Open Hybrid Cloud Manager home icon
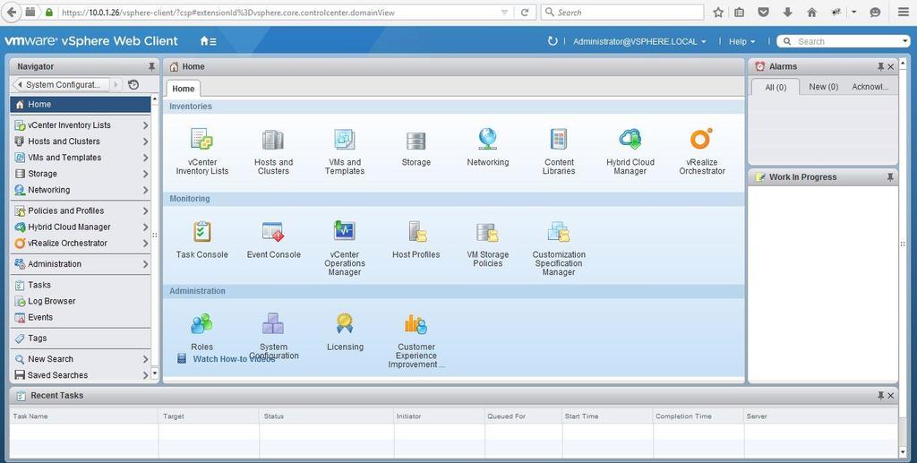The height and width of the screenshot is (463, 917). pyautogui.click(x=630, y=139)
